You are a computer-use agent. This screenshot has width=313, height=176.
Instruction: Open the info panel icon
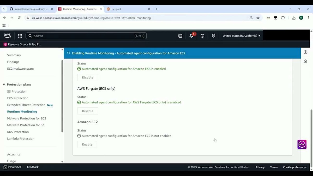click(x=305, y=52)
